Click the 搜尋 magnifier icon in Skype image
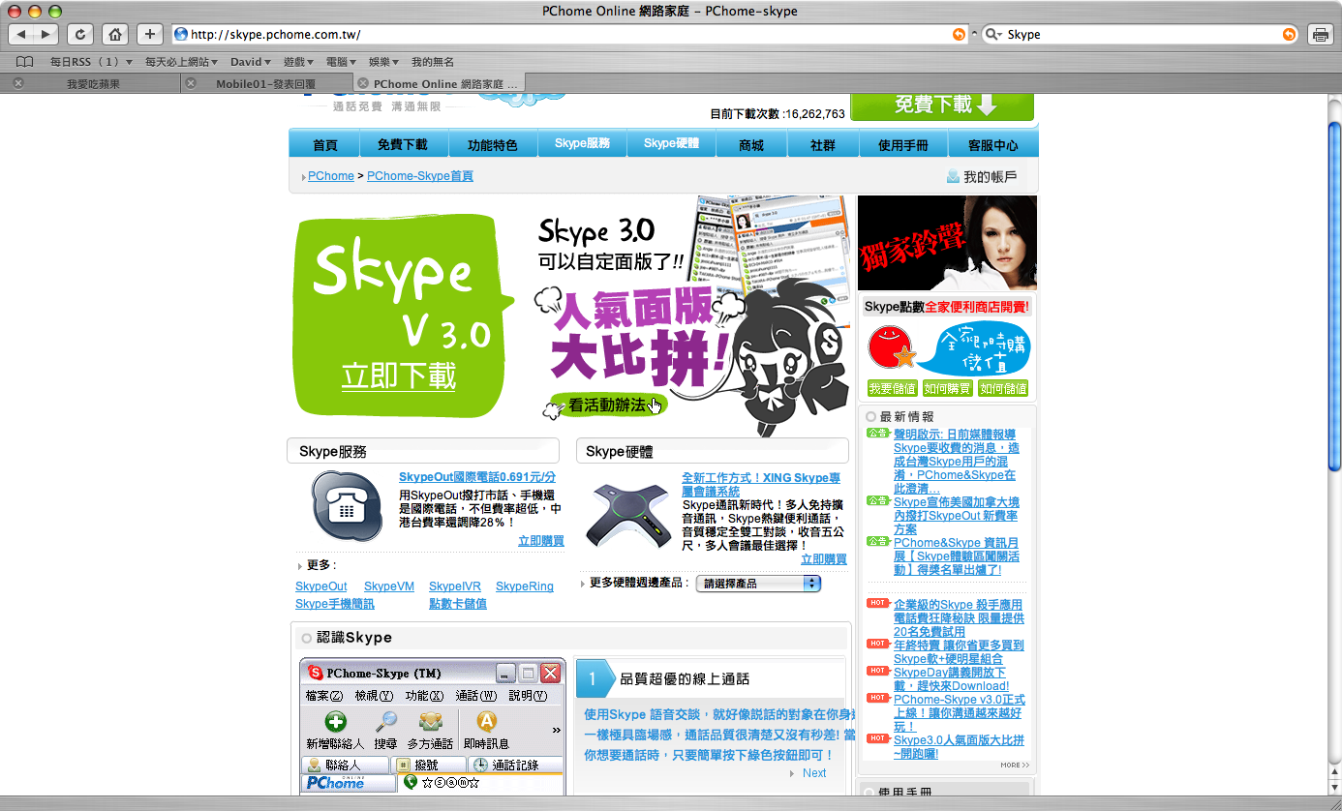Viewport: 1342px width, 811px height. [x=385, y=722]
